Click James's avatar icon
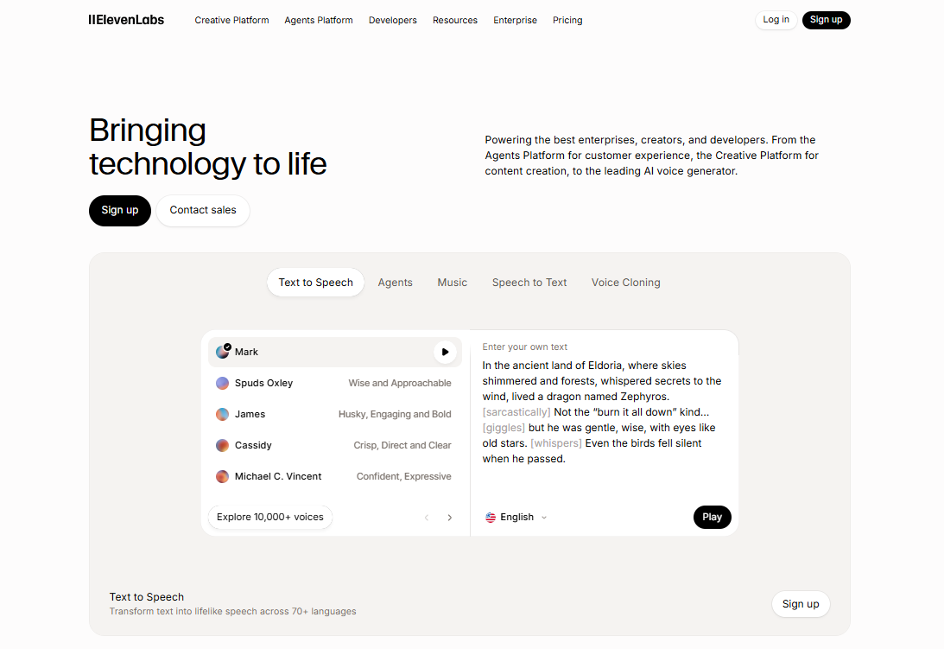 222,414
